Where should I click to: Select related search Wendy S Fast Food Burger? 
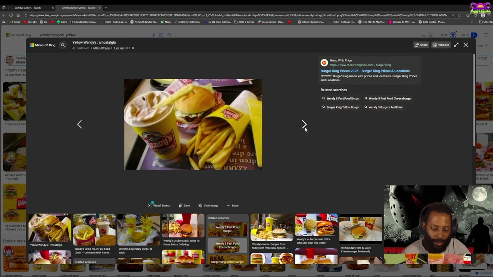pos(341,98)
